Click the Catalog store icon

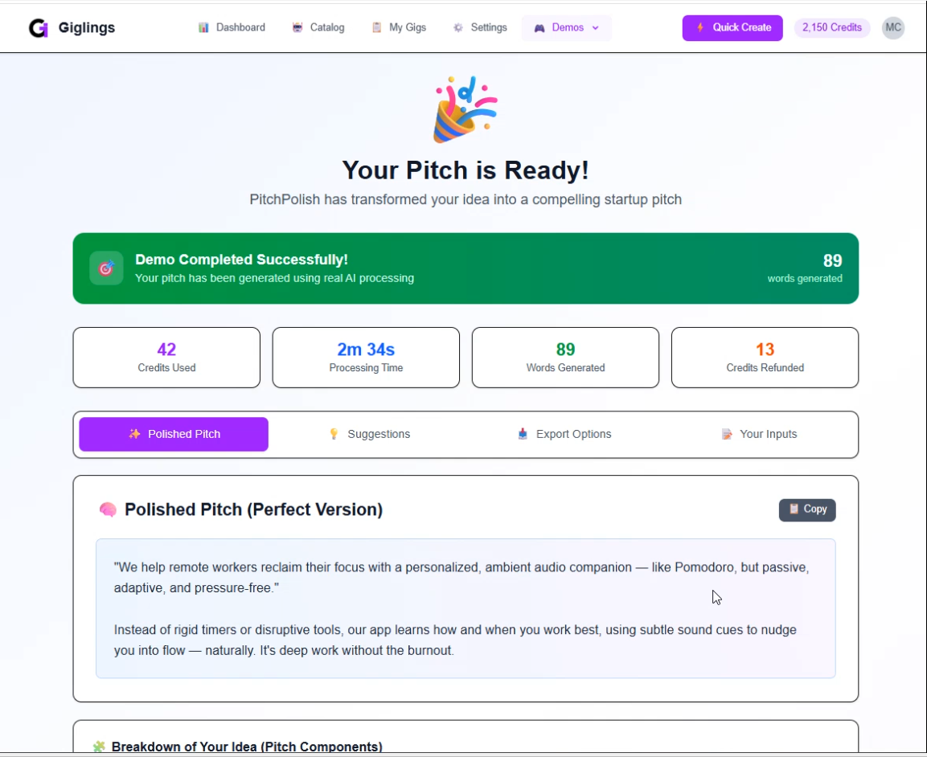tap(297, 27)
